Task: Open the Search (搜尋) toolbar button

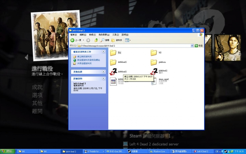Action: click(x=105, y=40)
